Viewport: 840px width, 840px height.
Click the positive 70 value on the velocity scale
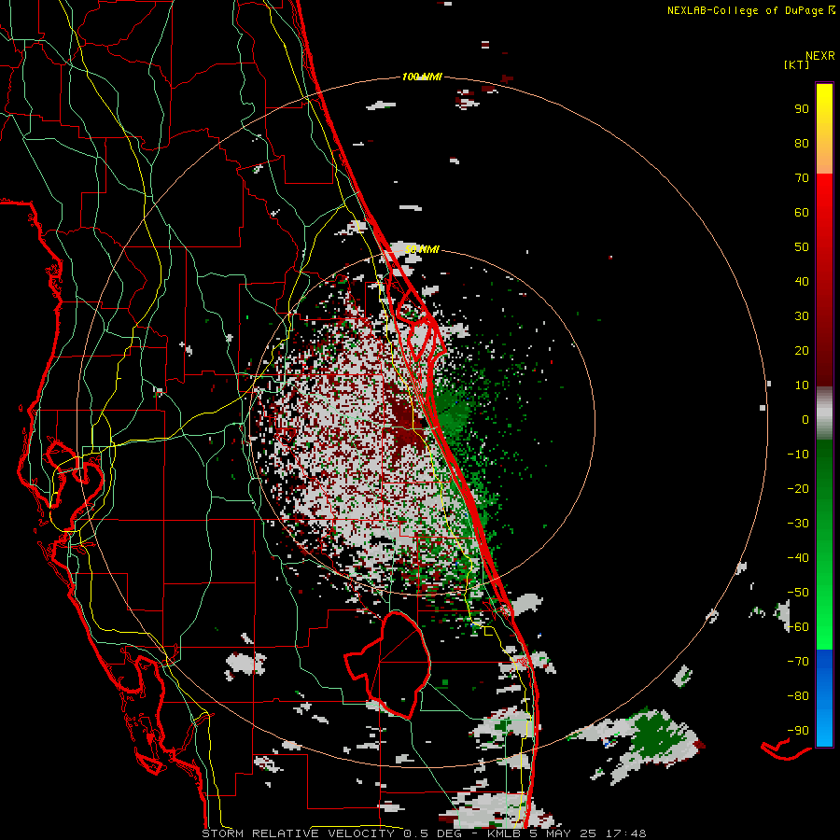pyautogui.click(x=802, y=178)
